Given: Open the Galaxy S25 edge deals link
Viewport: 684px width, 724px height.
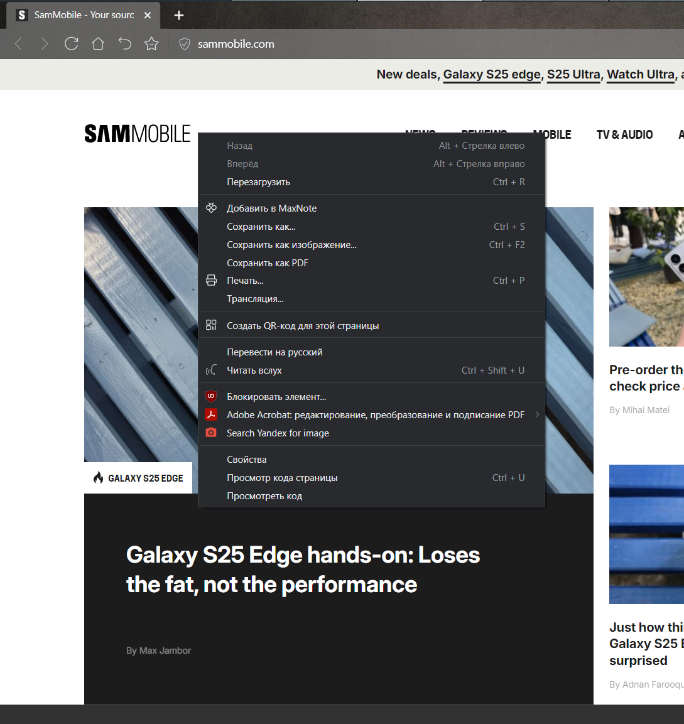Looking at the screenshot, I should [492, 74].
